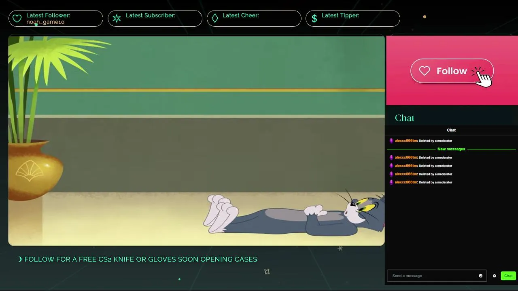This screenshot has width=518, height=291.
Task: Click the Latest Subscriber label
Action: [151, 15]
